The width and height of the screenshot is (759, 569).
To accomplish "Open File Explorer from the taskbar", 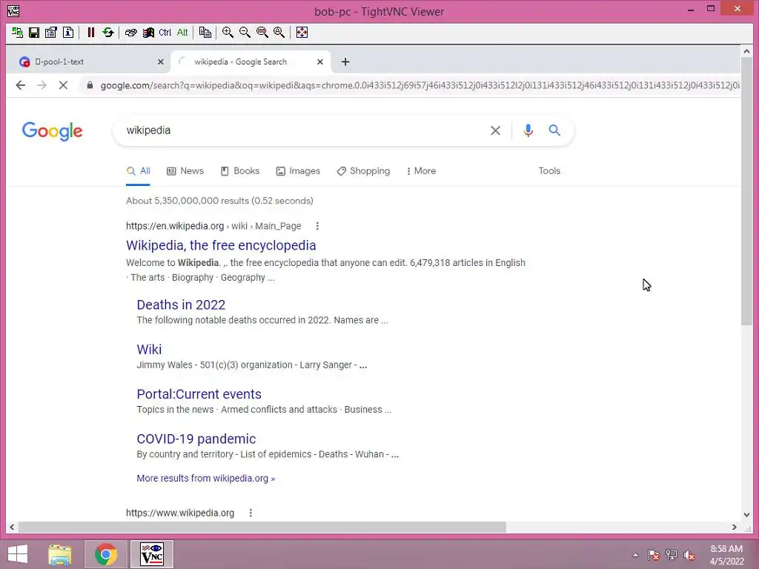I will click(60, 554).
